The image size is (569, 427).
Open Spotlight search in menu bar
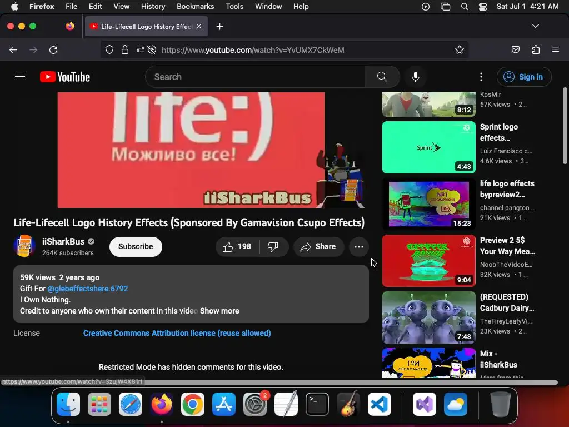tap(465, 6)
